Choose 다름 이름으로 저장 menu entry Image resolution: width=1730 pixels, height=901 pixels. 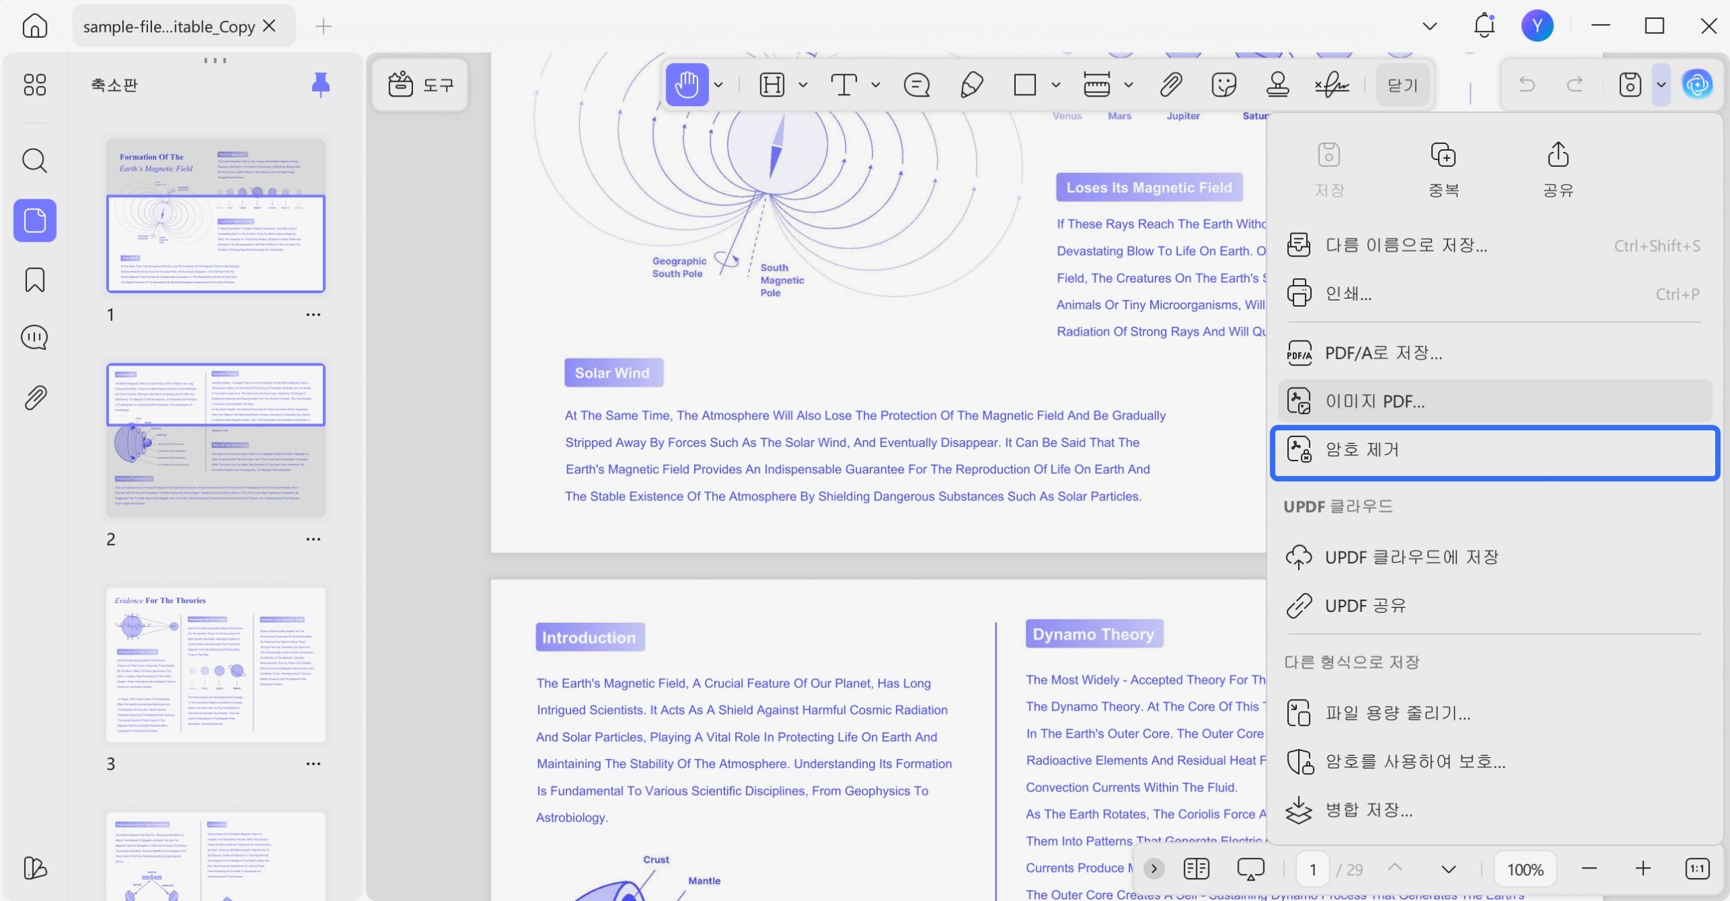(1493, 245)
